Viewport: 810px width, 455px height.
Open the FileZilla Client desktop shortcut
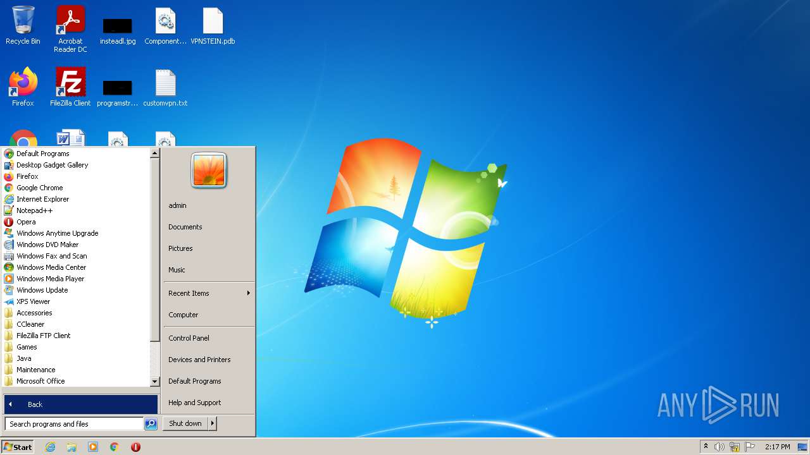(x=70, y=87)
